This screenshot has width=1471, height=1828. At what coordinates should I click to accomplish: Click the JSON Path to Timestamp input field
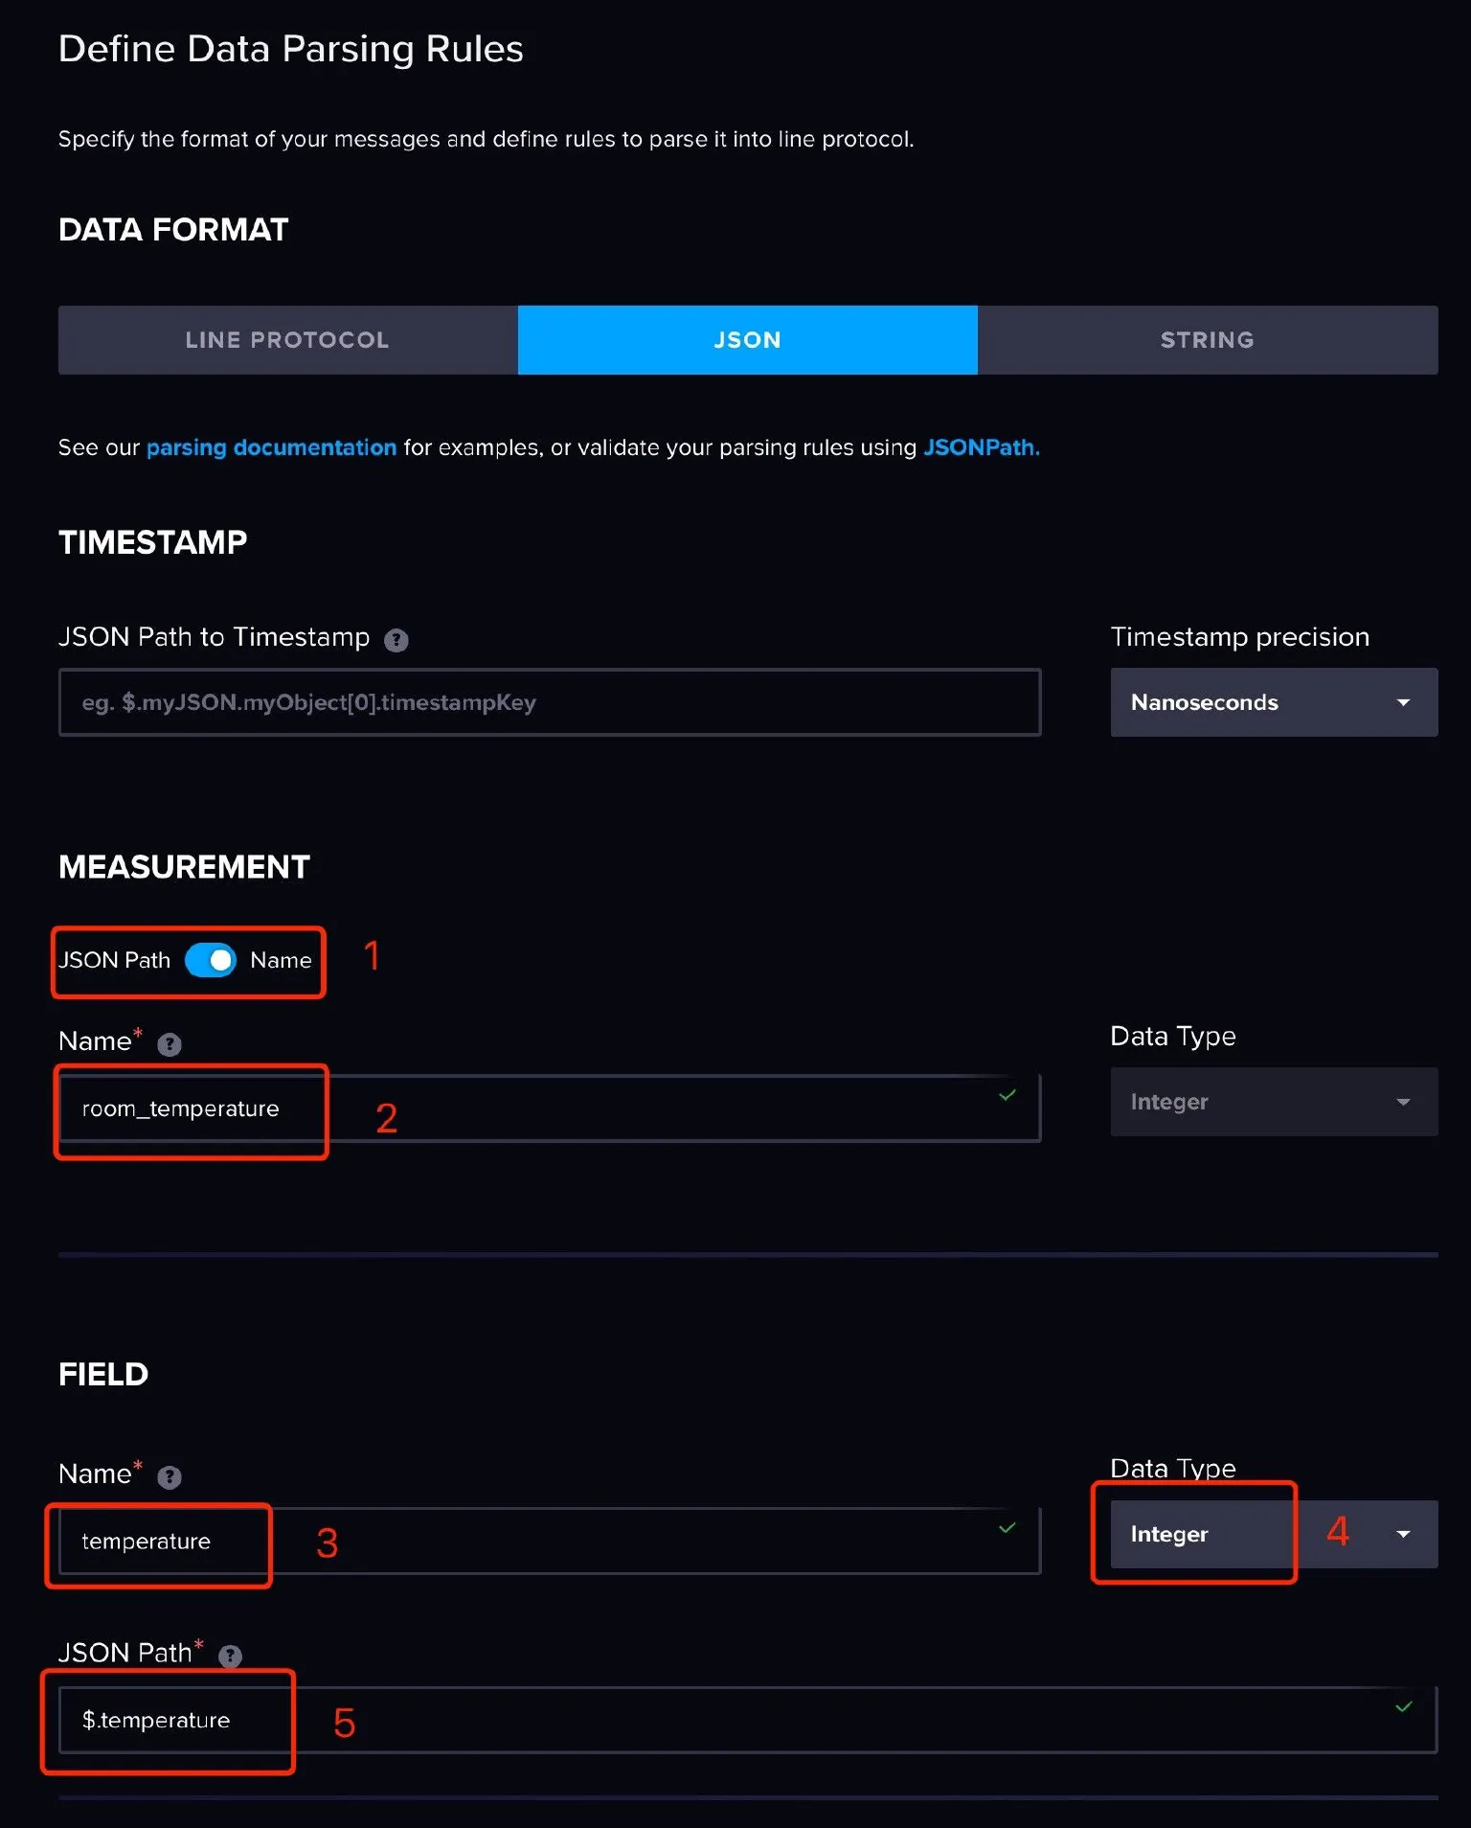[549, 702]
